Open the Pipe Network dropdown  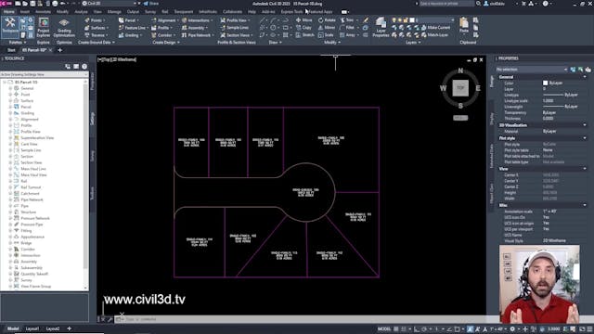point(198,35)
